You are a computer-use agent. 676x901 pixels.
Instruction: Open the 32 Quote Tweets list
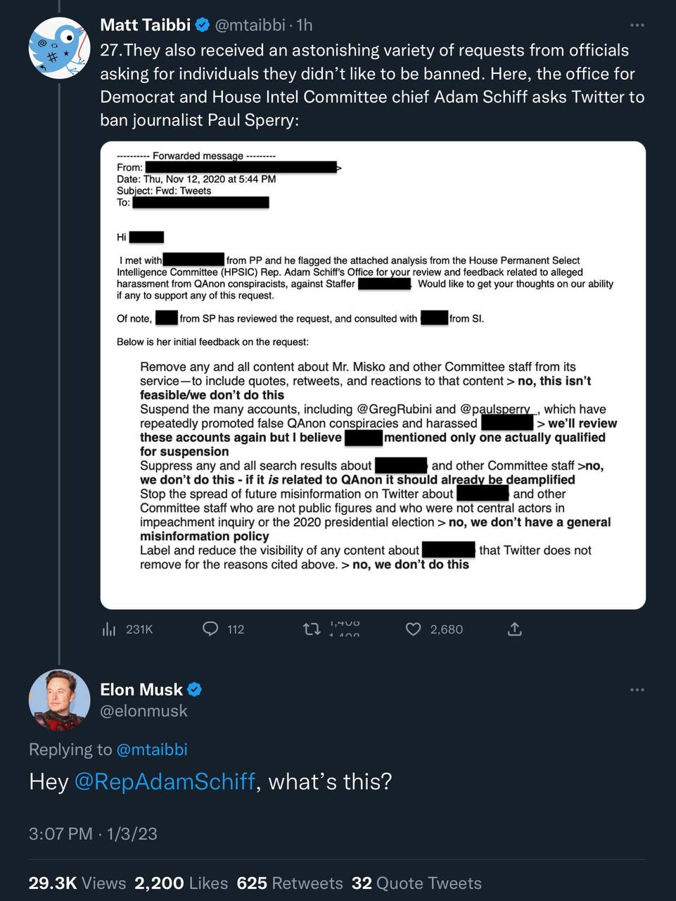[416, 883]
